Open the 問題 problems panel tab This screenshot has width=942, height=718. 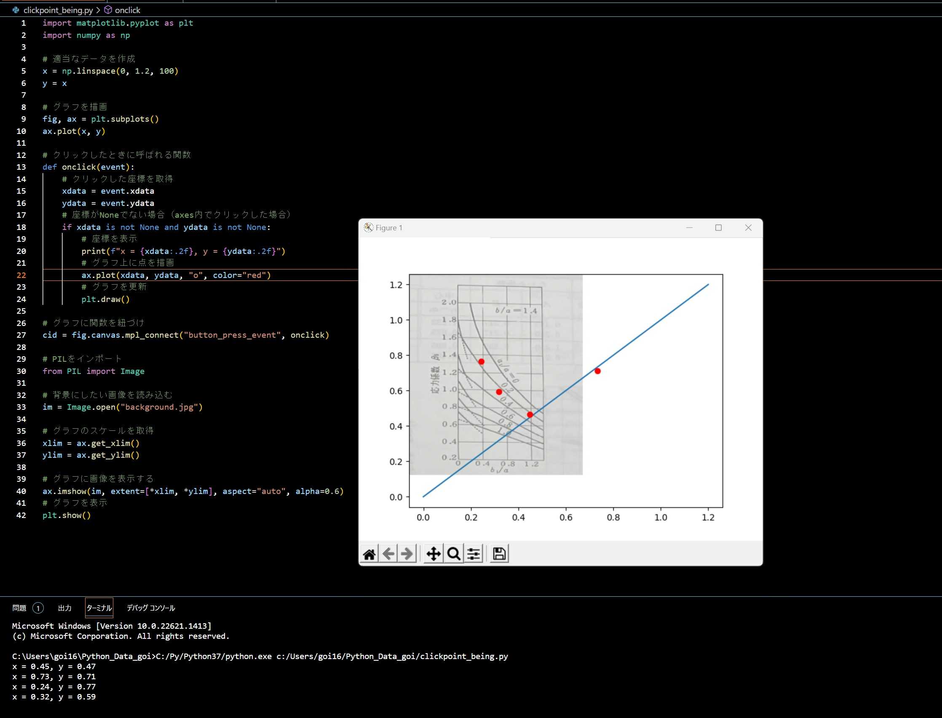pyautogui.click(x=19, y=608)
